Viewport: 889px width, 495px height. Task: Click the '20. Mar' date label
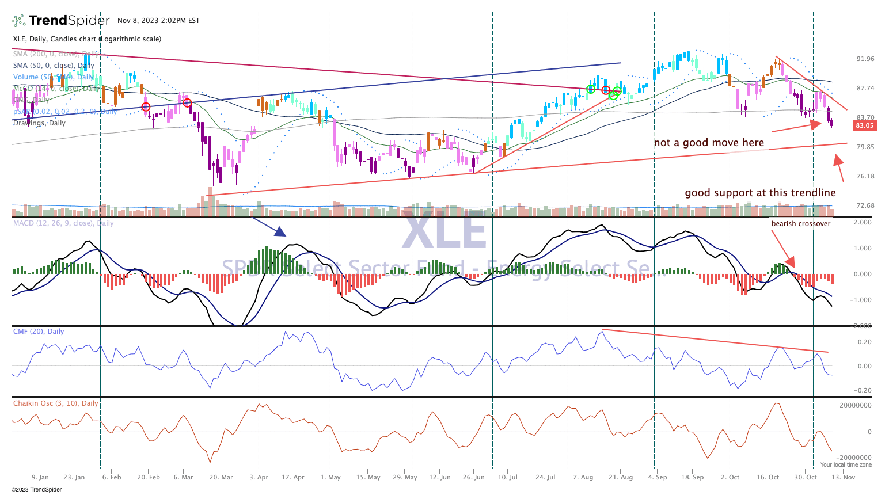[x=221, y=477]
